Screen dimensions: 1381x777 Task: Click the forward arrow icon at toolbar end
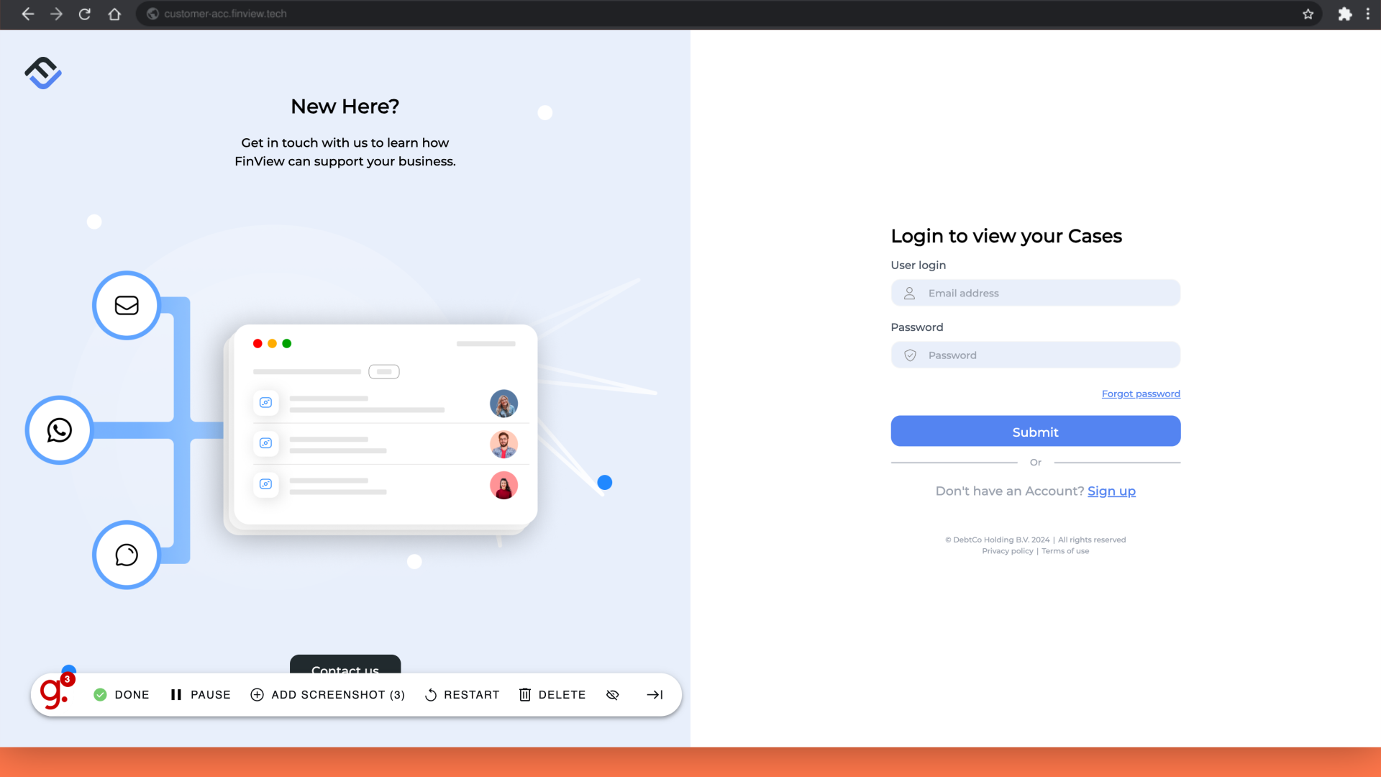point(655,694)
